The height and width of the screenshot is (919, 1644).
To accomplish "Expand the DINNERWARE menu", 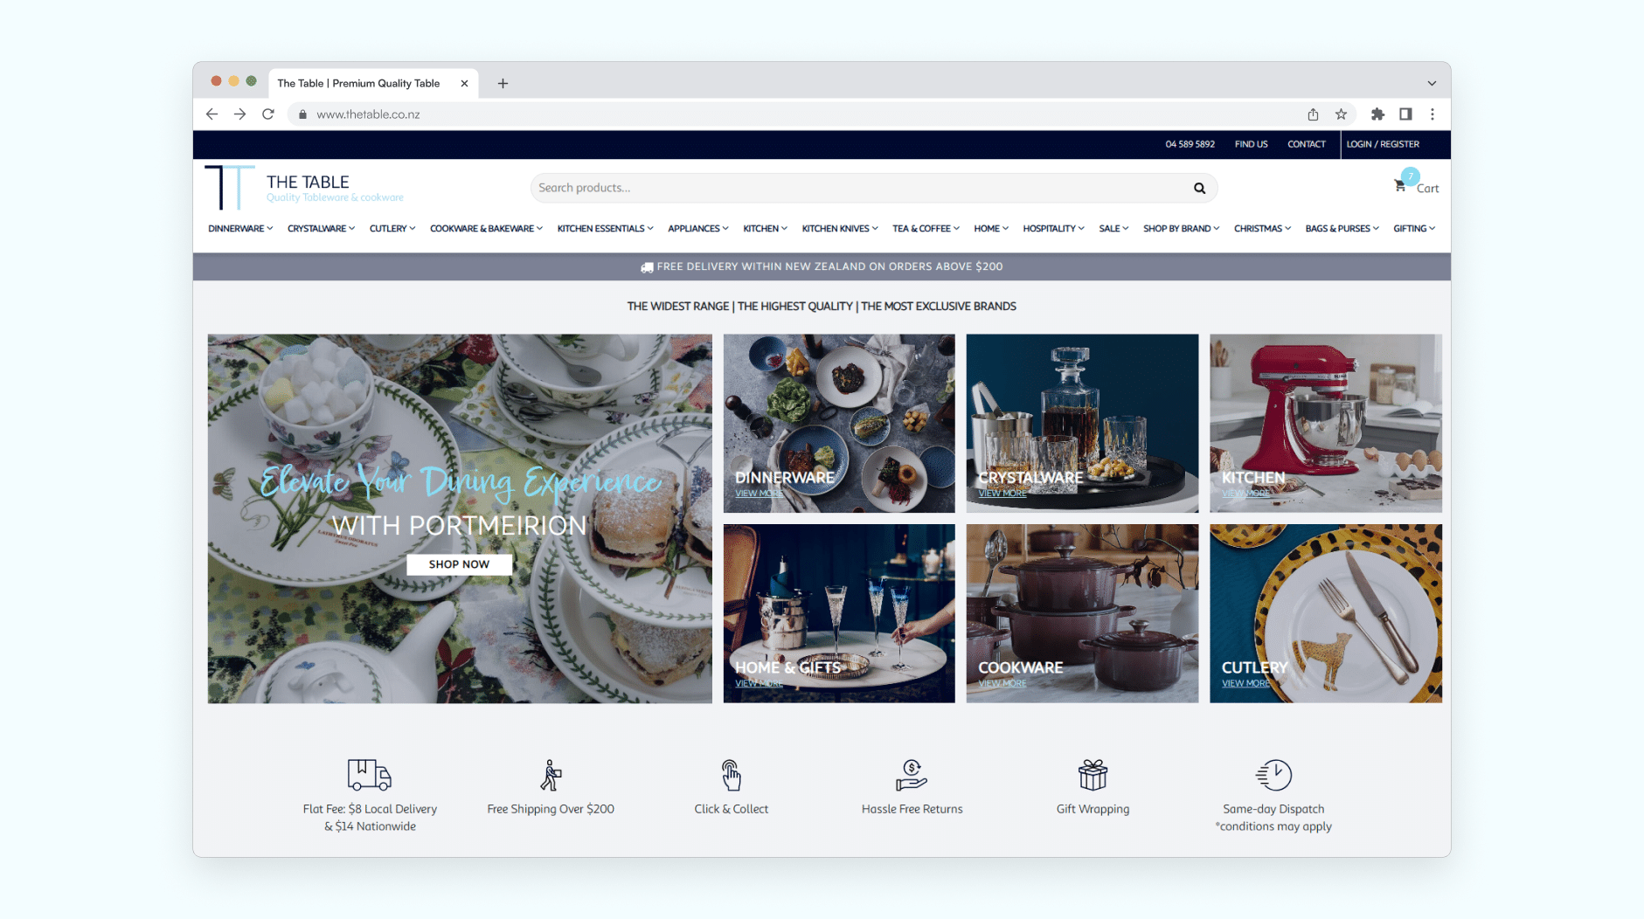I will [240, 229].
